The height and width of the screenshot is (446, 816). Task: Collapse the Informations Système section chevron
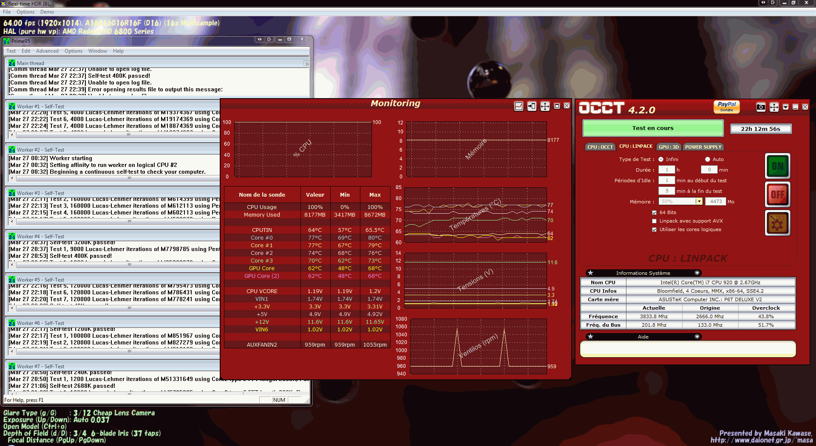pyautogui.click(x=697, y=273)
